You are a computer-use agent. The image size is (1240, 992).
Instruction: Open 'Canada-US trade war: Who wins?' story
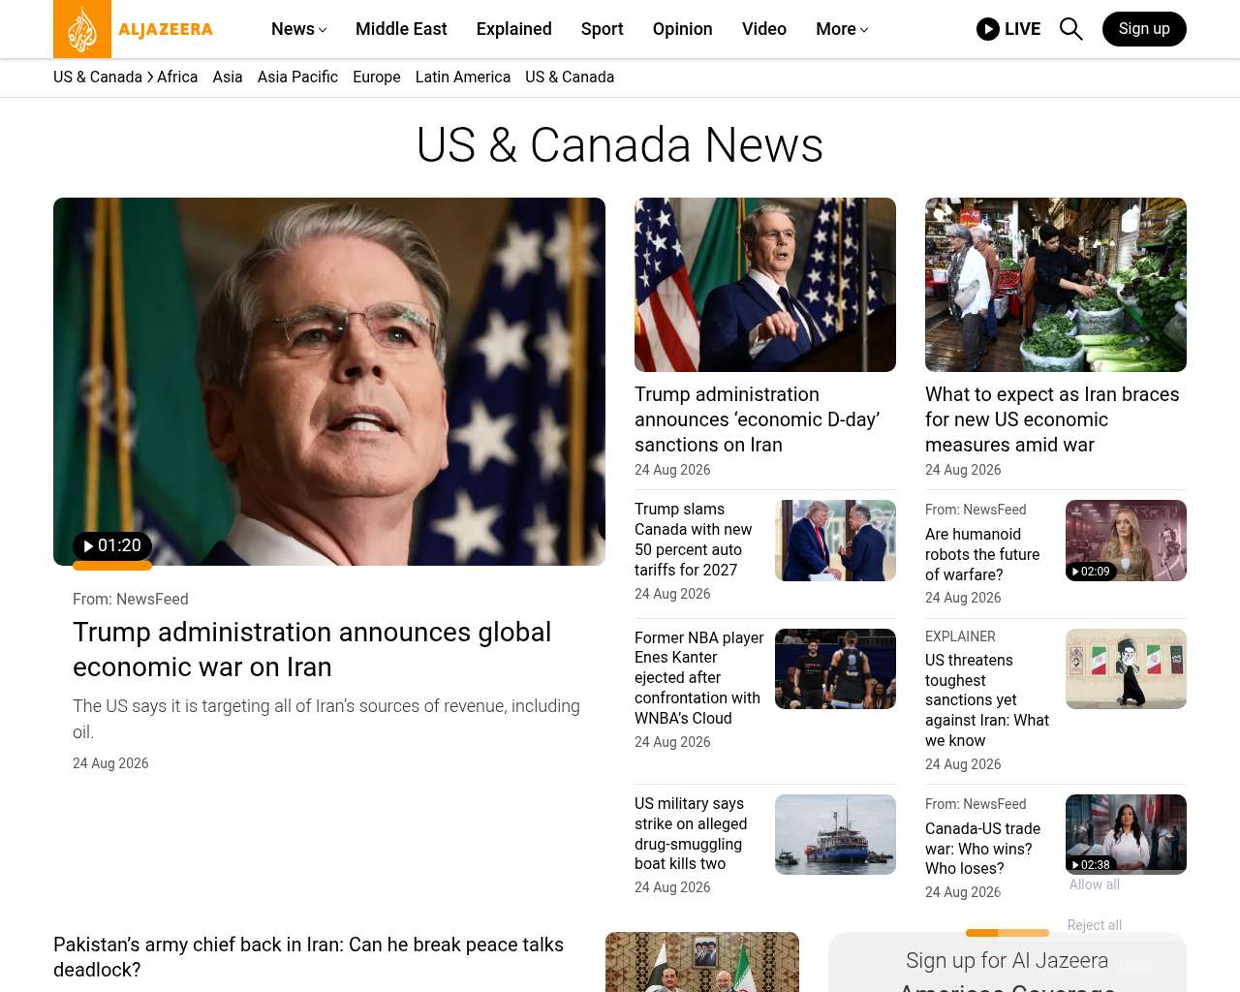pos(982,849)
